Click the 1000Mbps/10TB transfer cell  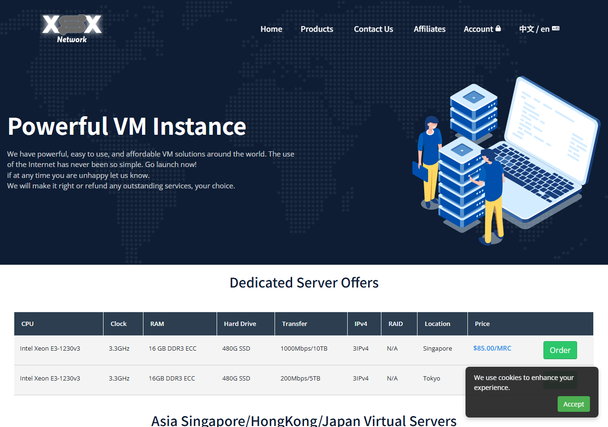click(304, 349)
